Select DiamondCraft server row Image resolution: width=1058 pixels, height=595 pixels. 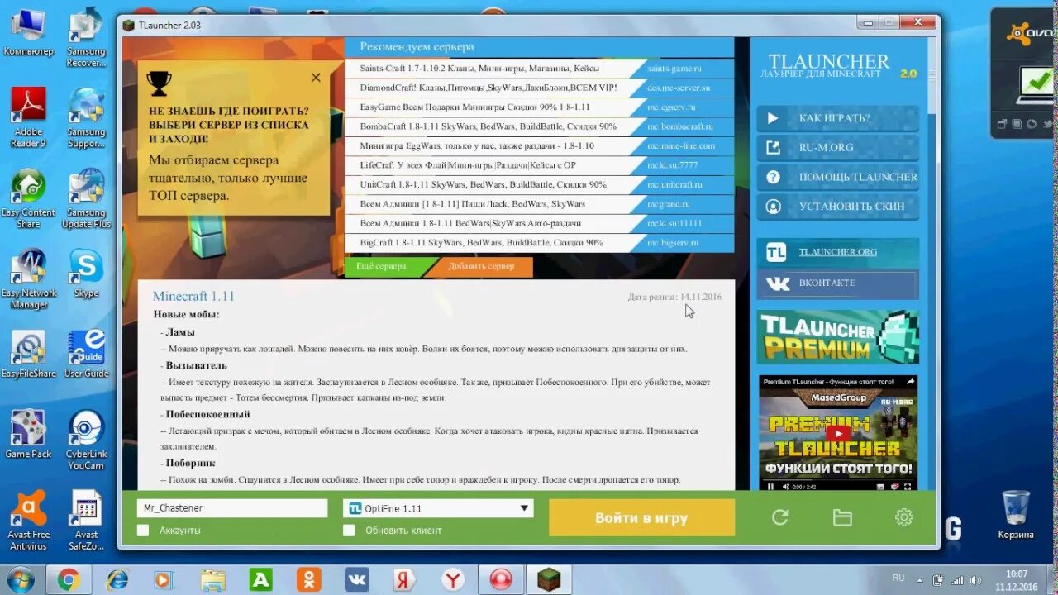(539, 88)
